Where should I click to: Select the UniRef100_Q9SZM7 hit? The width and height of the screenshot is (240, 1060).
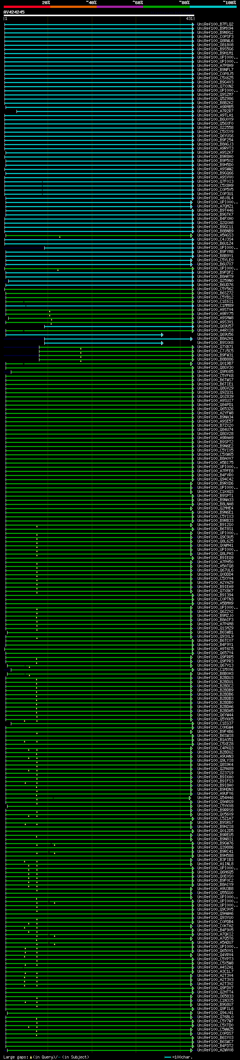[215, 95]
